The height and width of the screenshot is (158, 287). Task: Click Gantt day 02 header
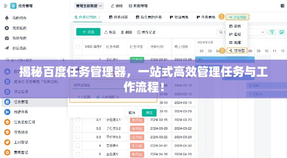click(x=202, y=51)
